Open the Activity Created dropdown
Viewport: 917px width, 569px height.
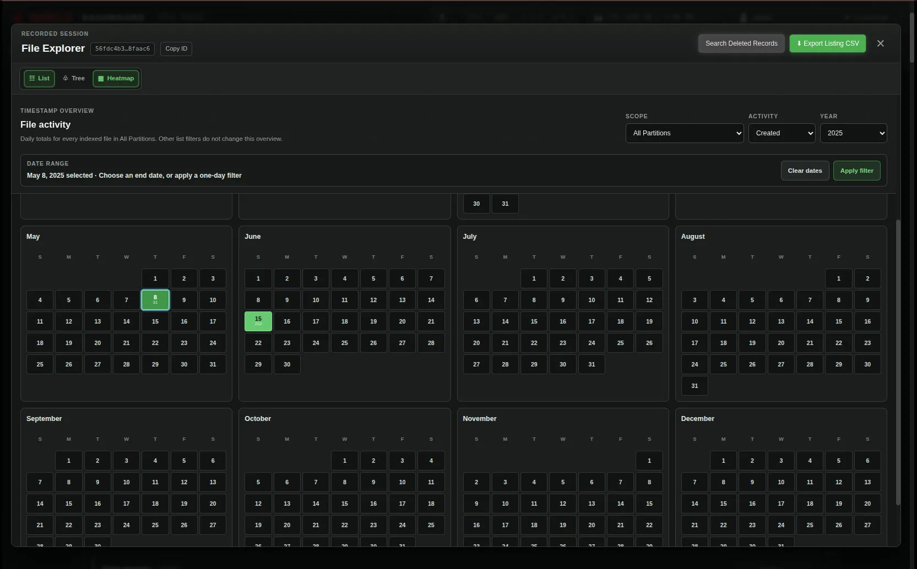[782, 133]
